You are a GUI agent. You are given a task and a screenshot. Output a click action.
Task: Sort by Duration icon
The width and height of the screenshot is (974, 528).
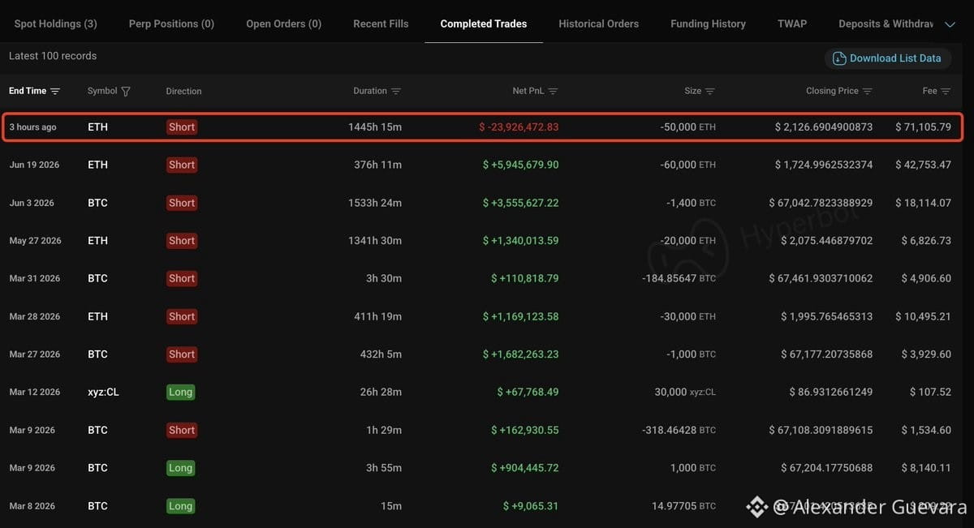pos(396,92)
